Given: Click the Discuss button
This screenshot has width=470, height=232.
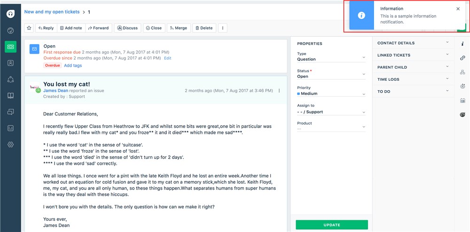Looking at the screenshot, I should coord(127,28).
